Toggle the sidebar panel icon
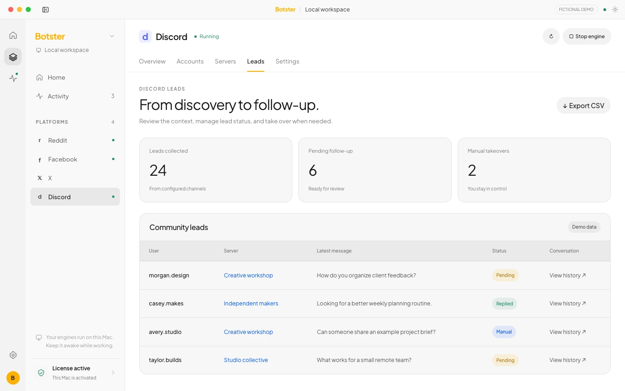 45,10
